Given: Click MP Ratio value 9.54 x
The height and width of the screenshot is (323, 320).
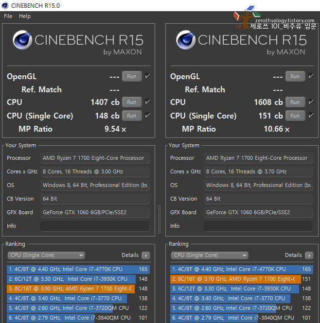Looking at the screenshot, I should tap(115, 129).
